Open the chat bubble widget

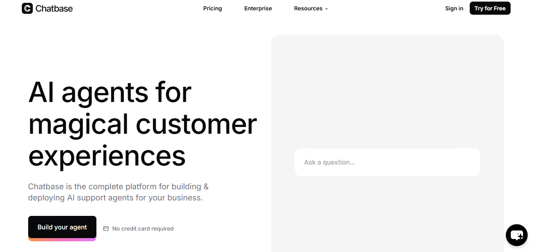pos(517,235)
